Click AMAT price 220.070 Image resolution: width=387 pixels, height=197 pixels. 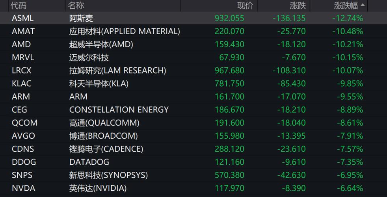tap(229, 32)
